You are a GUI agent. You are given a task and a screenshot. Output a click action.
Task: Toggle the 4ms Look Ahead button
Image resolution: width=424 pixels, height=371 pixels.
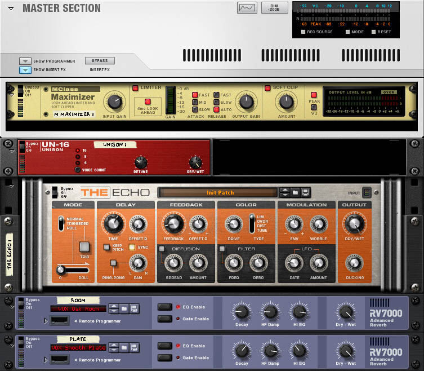pos(148,101)
